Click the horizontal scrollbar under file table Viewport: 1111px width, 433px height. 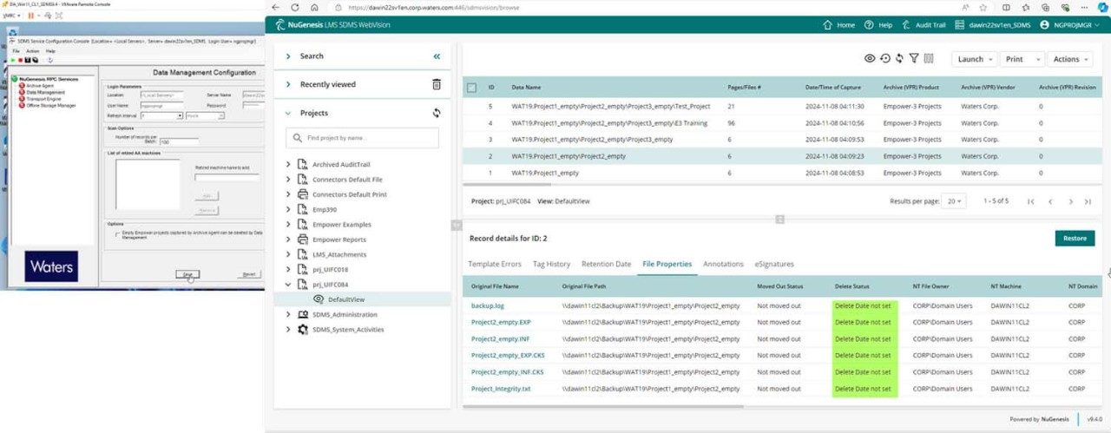point(603,406)
